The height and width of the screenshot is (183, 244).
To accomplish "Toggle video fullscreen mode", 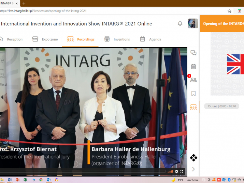I will 182,171.
